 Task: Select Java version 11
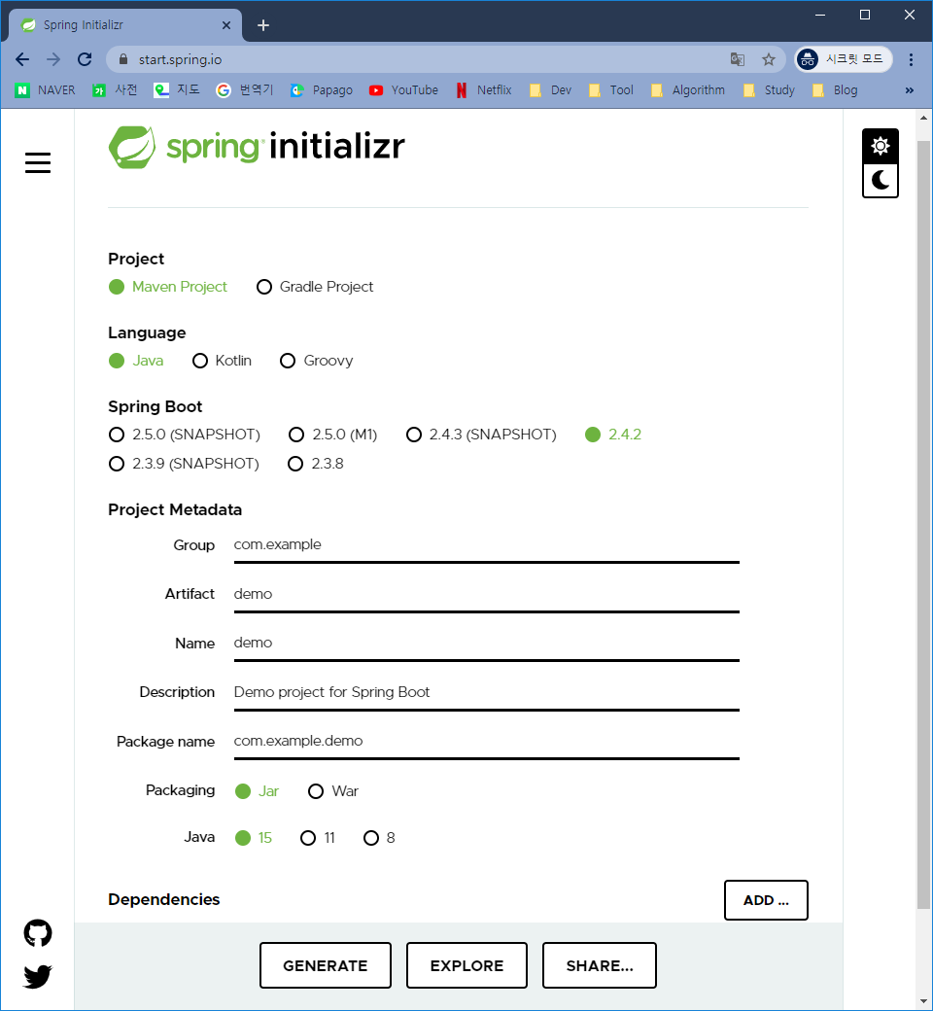pyautogui.click(x=318, y=838)
